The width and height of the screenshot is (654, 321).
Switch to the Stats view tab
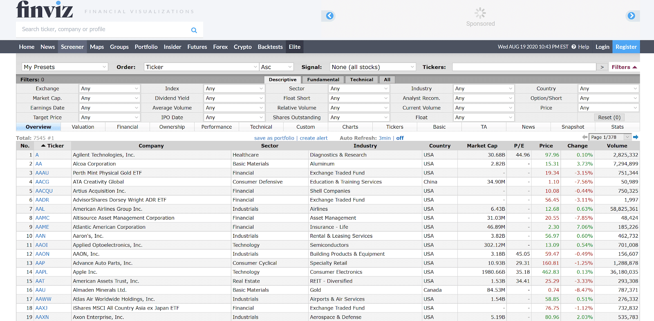click(x=618, y=127)
